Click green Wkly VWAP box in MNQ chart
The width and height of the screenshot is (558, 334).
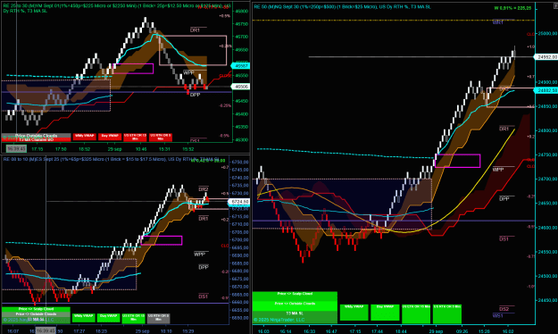(x=354, y=313)
